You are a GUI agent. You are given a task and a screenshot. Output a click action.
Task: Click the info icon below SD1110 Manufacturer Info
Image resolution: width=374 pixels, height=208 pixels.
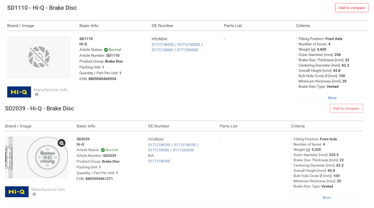click(x=37, y=95)
